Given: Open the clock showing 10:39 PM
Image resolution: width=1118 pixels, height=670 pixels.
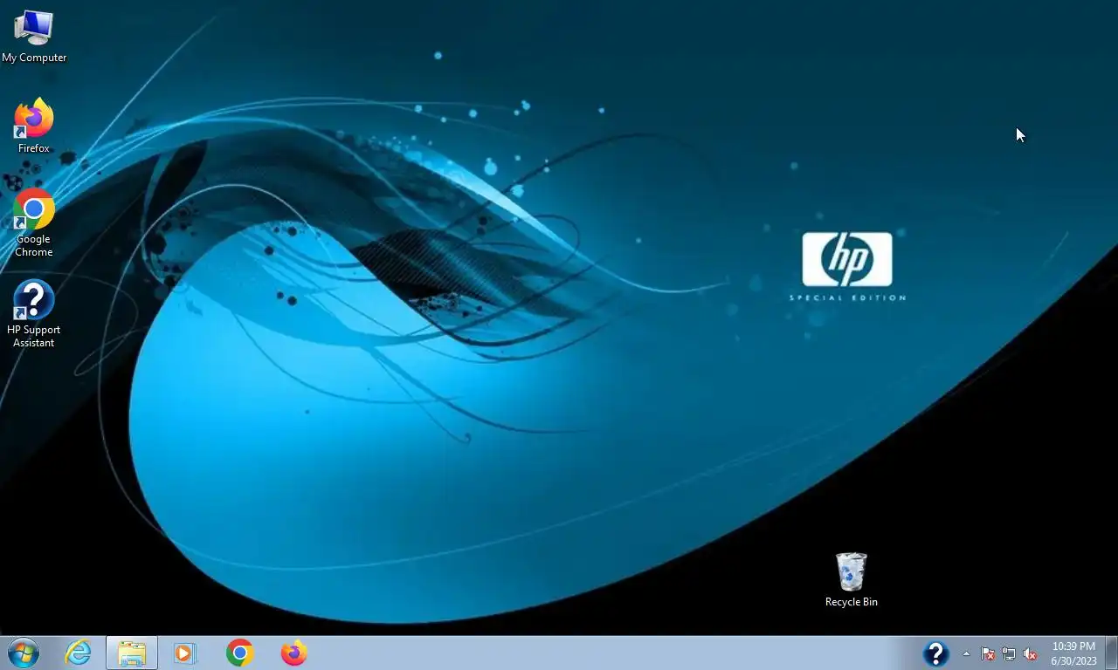Looking at the screenshot, I should click(1073, 653).
